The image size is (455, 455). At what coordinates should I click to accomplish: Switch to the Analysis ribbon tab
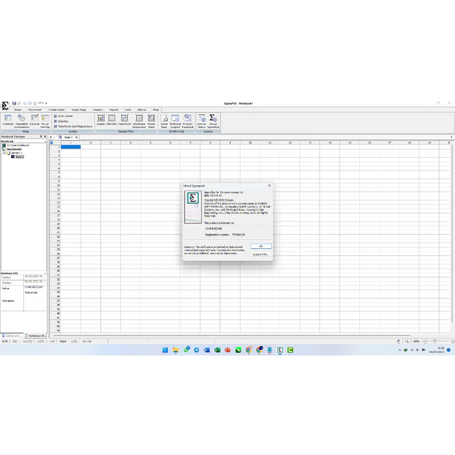click(x=97, y=110)
